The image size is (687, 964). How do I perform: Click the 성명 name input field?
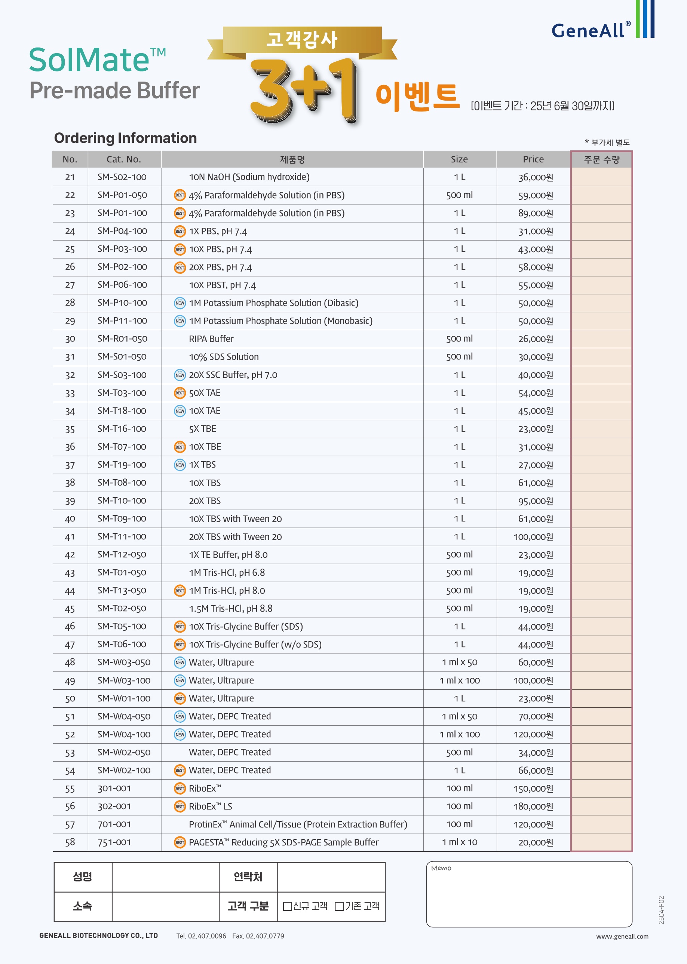[x=165, y=877]
